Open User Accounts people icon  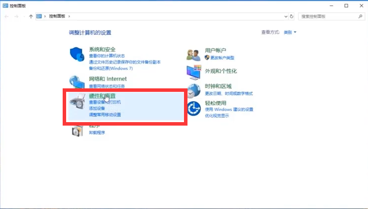coord(193,55)
